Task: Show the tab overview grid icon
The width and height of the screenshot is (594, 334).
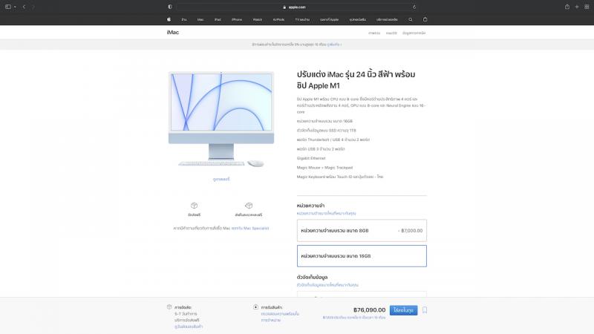Action: click(x=587, y=7)
